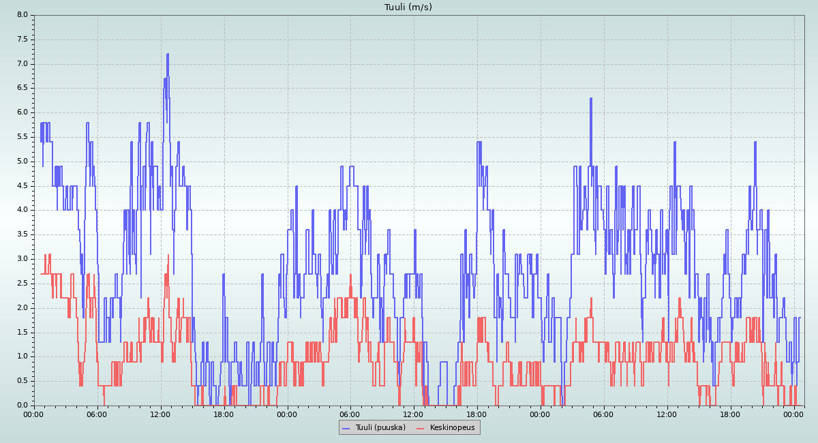Click the 3.5 y-axis tick label
Viewport: 818px width, 443px height.
(x=22, y=234)
